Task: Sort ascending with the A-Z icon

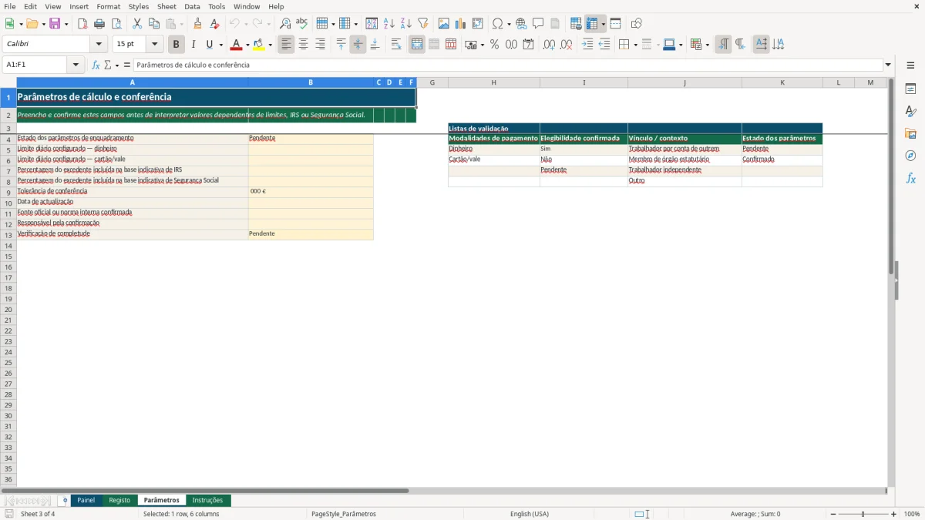Action: point(389,24)
